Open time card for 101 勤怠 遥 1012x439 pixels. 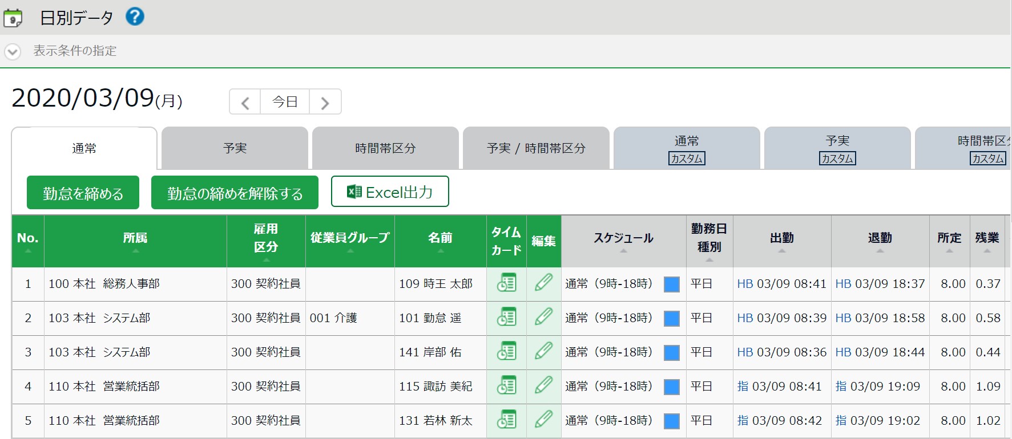point(506,318)
